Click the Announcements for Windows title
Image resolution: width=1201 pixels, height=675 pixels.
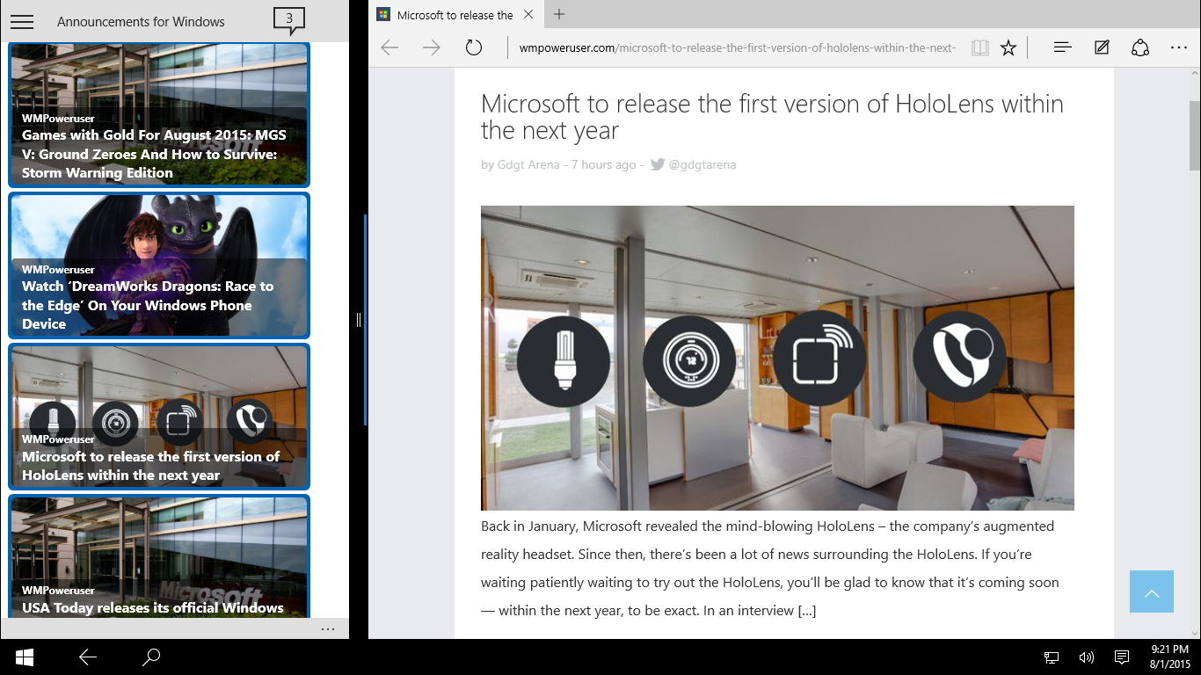coord(141,22)
